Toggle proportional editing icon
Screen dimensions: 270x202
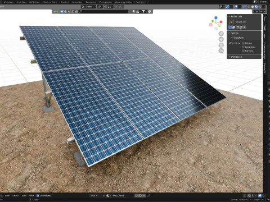click(116, 7)
